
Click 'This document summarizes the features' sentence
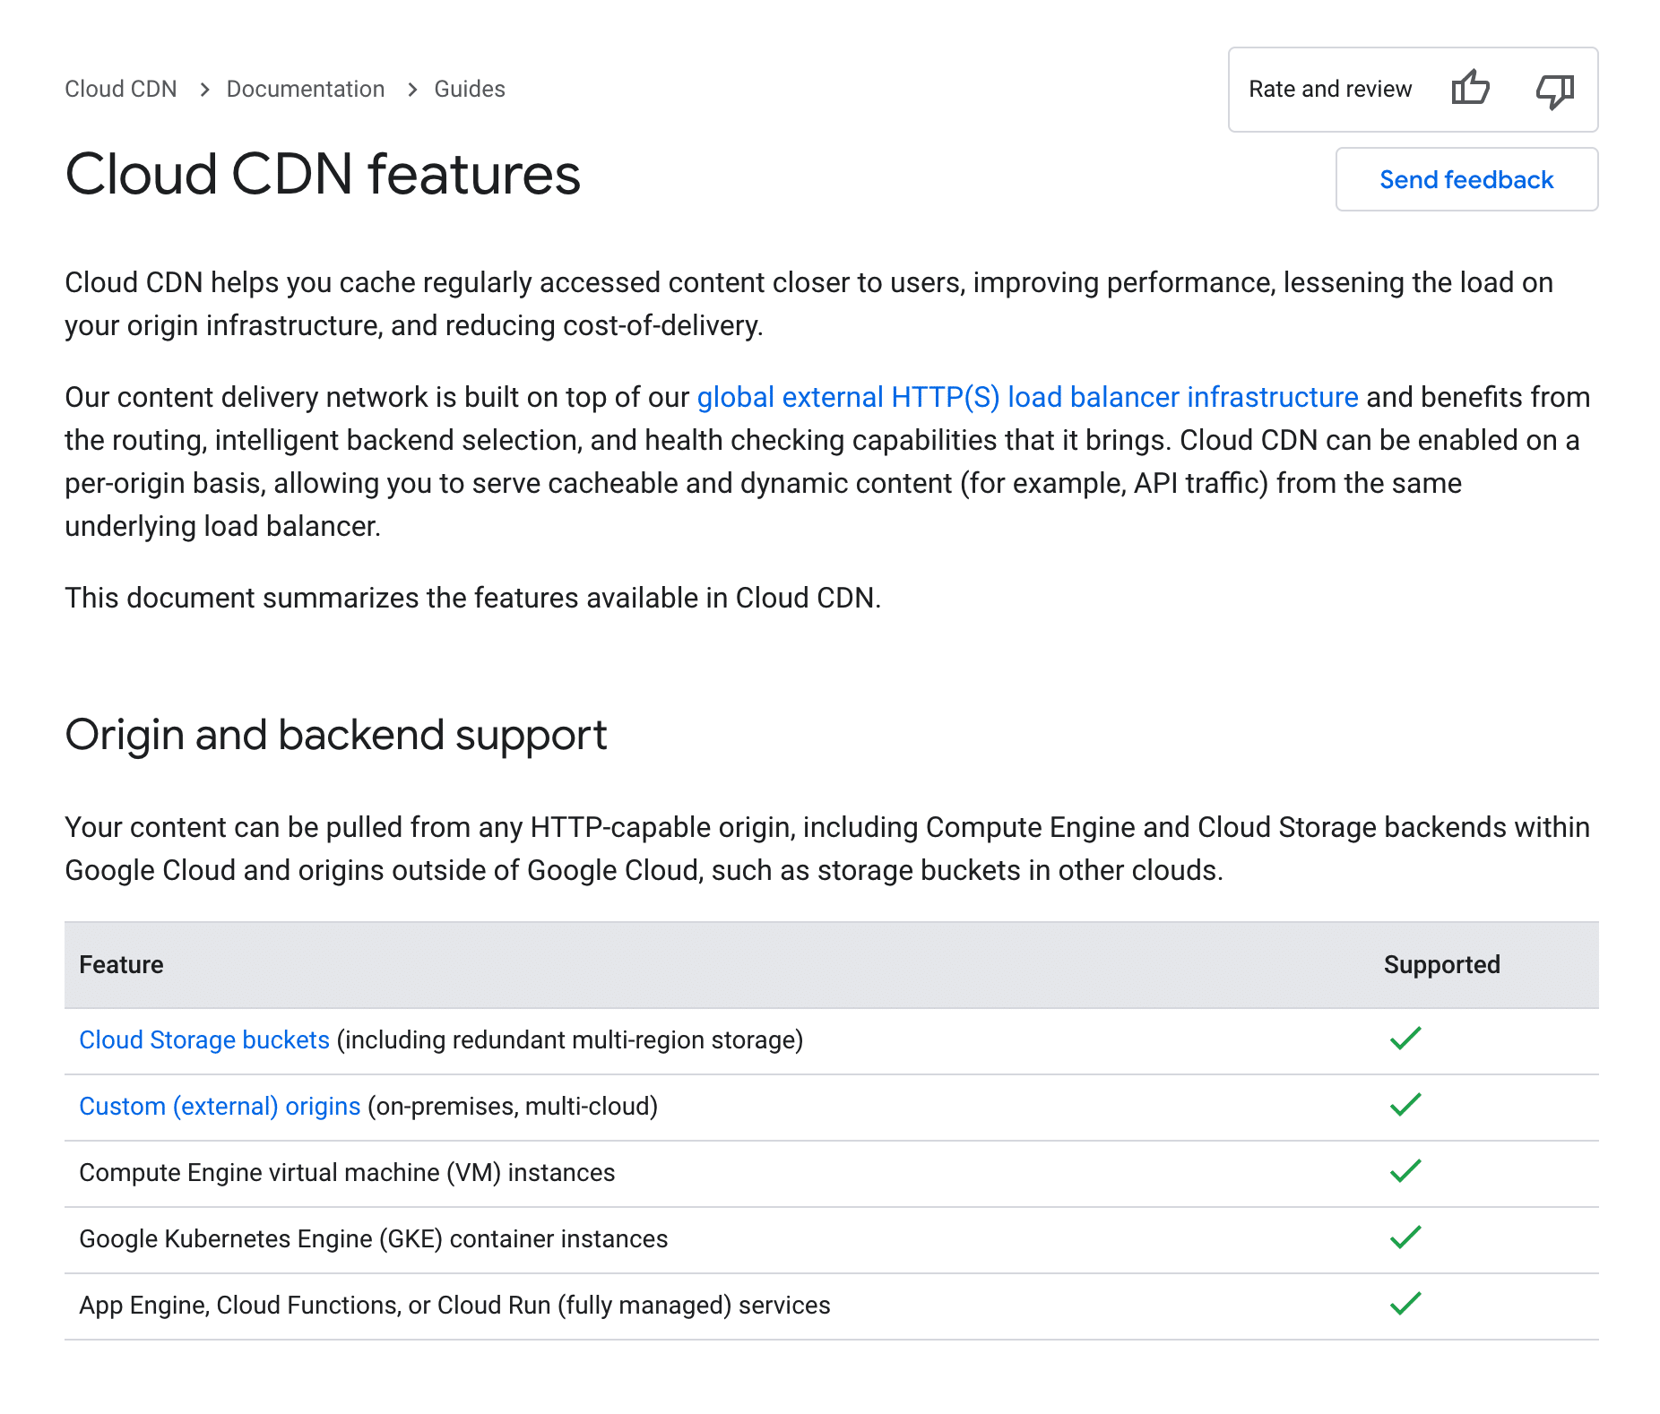(472, 598)
